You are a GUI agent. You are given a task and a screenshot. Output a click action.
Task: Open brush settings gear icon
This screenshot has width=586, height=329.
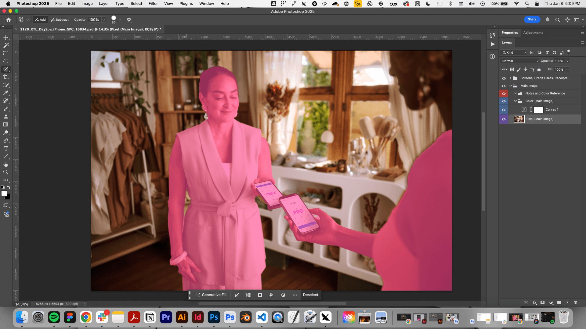pos(129,20)
